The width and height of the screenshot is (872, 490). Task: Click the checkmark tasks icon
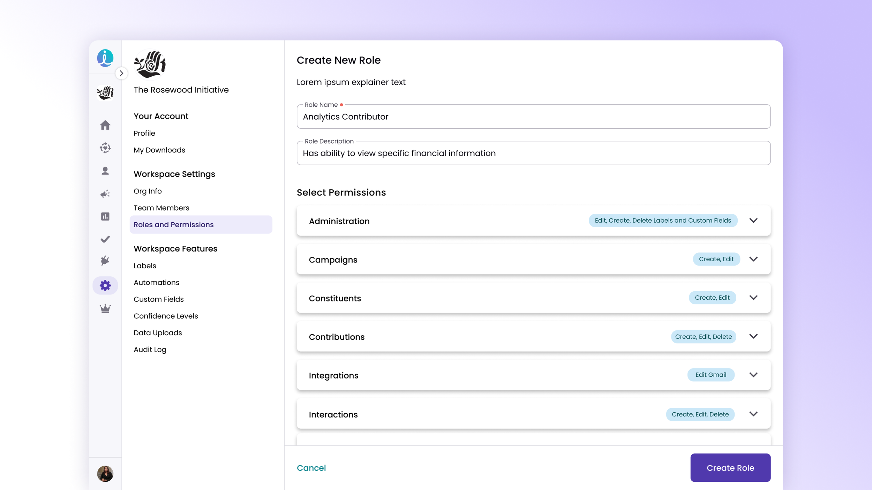[105, 239]
